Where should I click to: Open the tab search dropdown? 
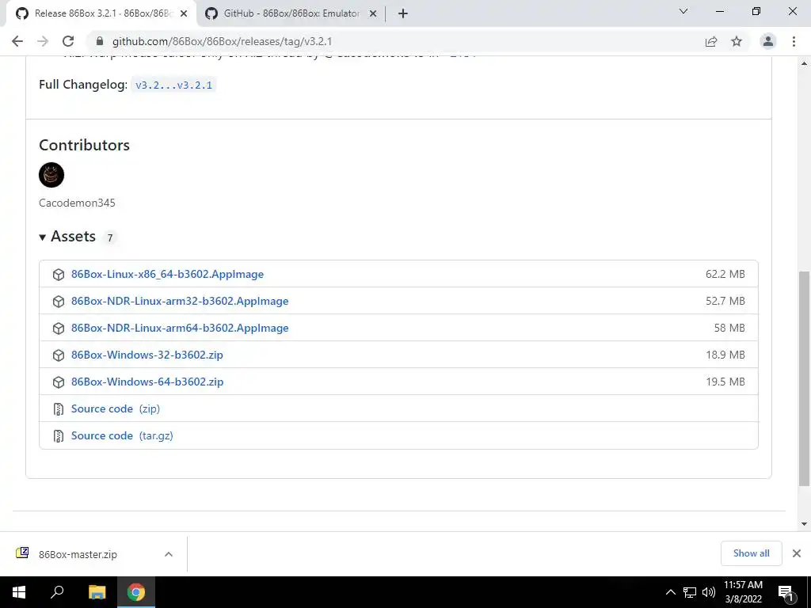pyautogui.click(x=683, y=11)
